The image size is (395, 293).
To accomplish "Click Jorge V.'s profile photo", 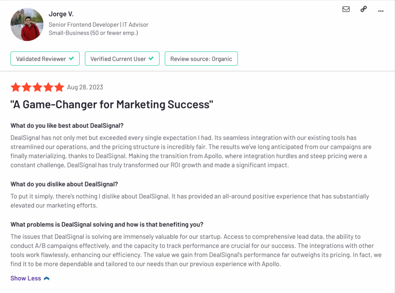I will (27, 25).
